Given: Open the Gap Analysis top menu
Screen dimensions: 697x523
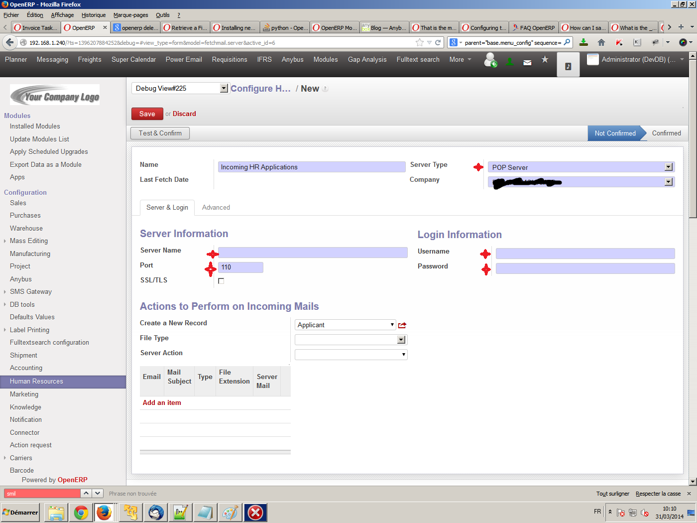Looking at the screenshot, I should click(x=367, y=59).
